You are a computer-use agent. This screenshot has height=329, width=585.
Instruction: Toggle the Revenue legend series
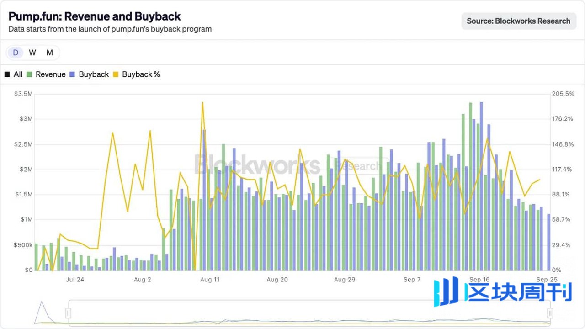click(46, 74)
